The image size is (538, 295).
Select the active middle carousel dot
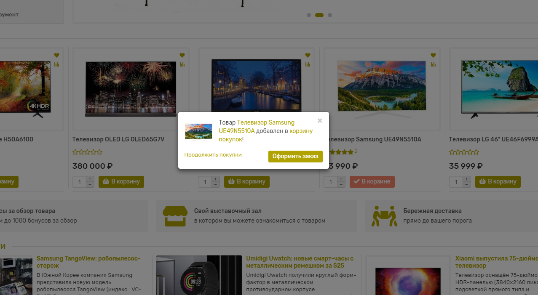click(x=319, y=15)
